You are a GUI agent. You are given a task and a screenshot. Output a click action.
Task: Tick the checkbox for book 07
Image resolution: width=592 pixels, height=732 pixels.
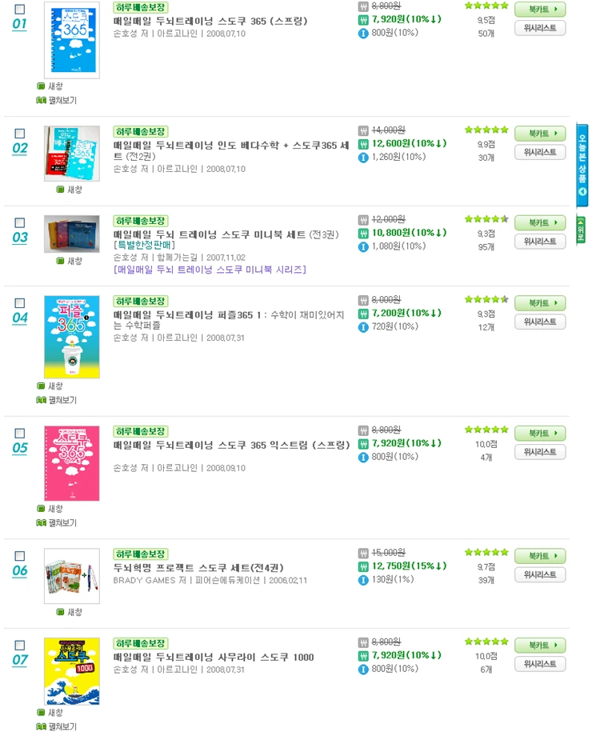[x=20, y=645]
